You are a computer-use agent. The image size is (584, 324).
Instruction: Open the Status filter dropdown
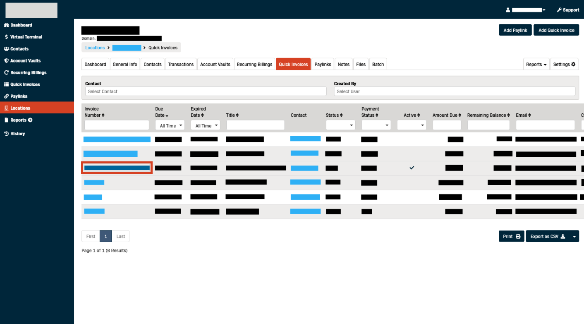(340, 125)
